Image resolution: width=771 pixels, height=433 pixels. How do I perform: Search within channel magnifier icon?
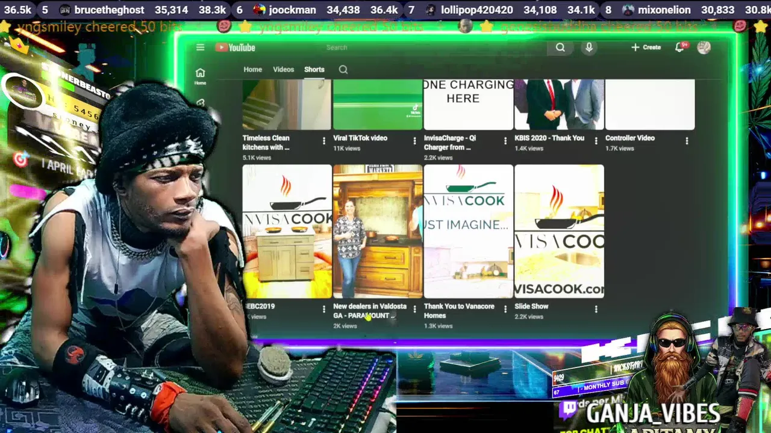(343, 70)
